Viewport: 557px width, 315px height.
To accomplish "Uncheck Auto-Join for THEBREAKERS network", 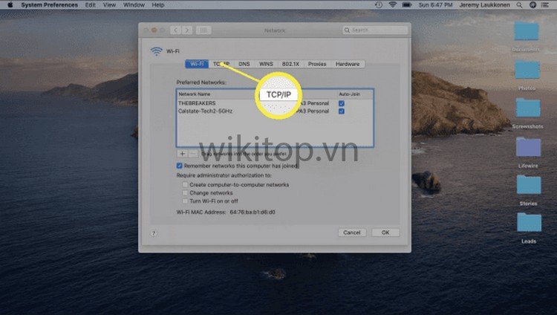I will (x=341, y=103).
